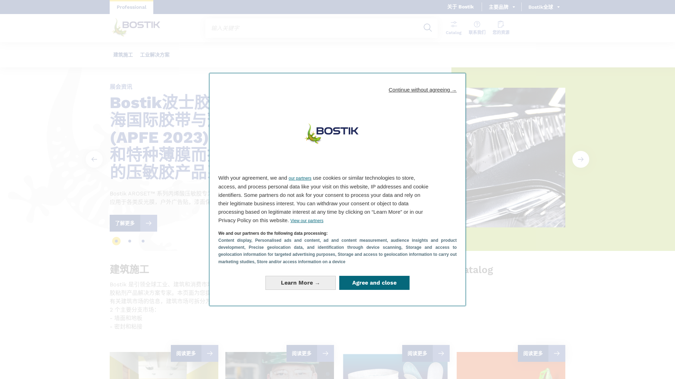Screen dimensions: 675x379
Task: Click the Bostik gecko logo in header
Action: coord(135,28)
